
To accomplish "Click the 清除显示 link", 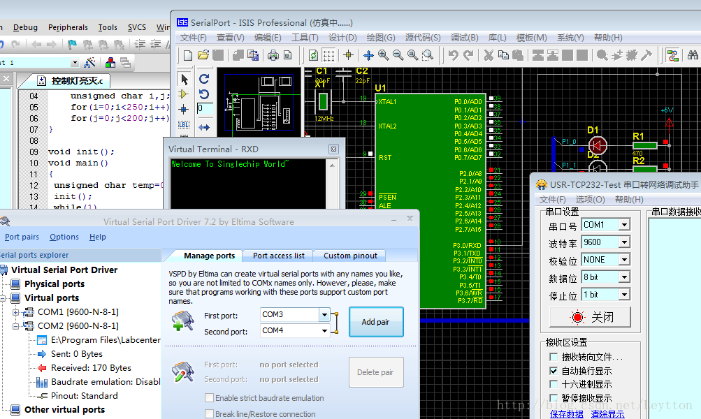I will 607,414.
